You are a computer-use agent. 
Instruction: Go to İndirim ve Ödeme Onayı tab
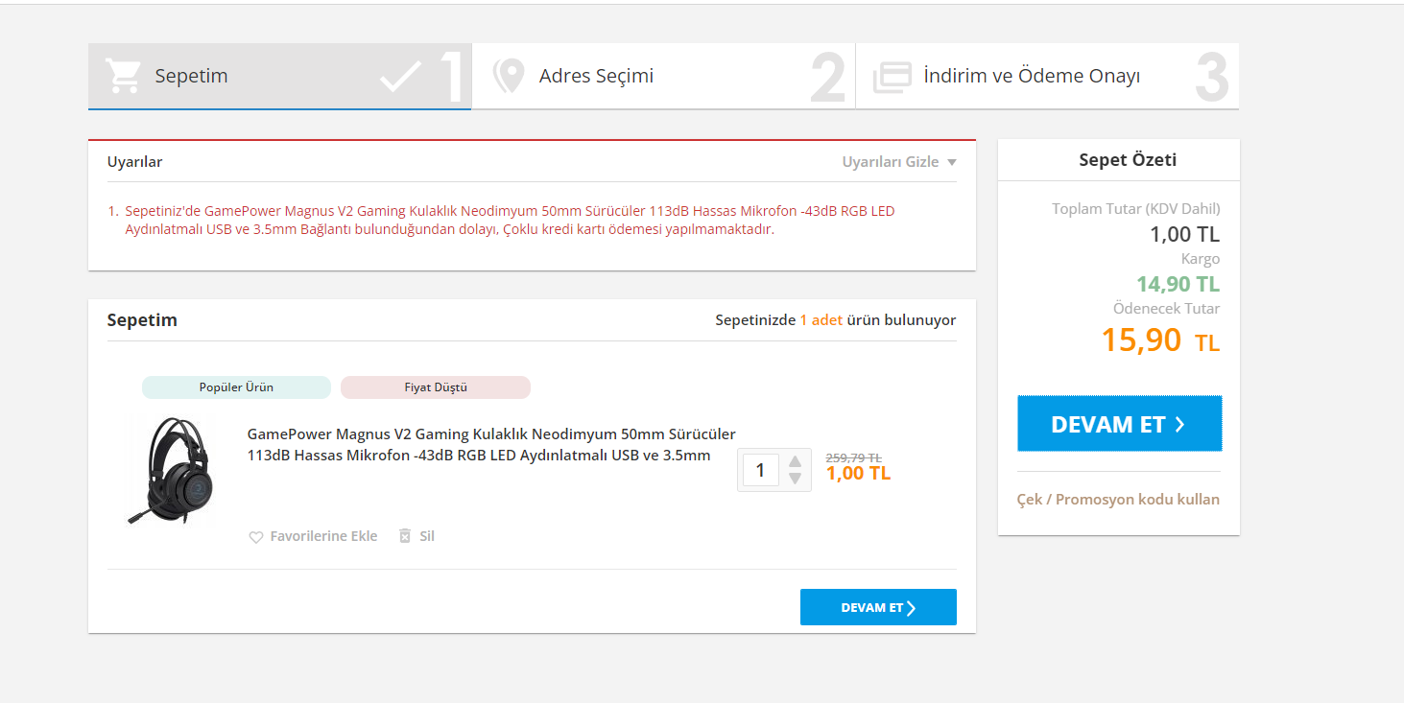(x=1032, y=76)
